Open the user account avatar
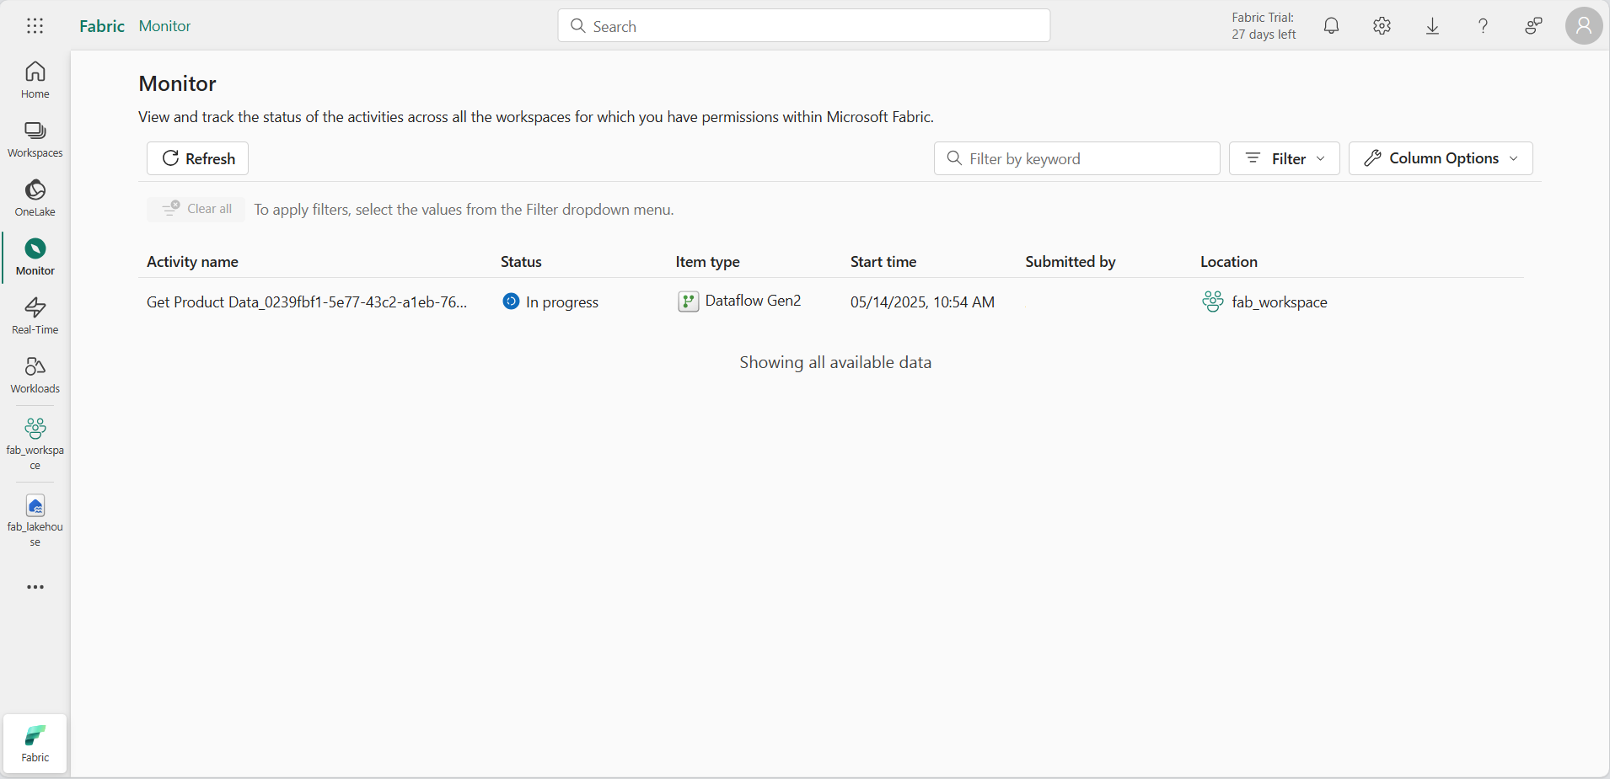Viewport: 1610px width, 779px height. pos(1584,26)
